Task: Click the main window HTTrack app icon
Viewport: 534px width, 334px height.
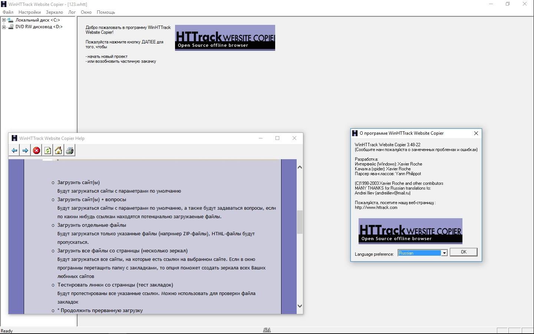Action: tap(4, 4)
